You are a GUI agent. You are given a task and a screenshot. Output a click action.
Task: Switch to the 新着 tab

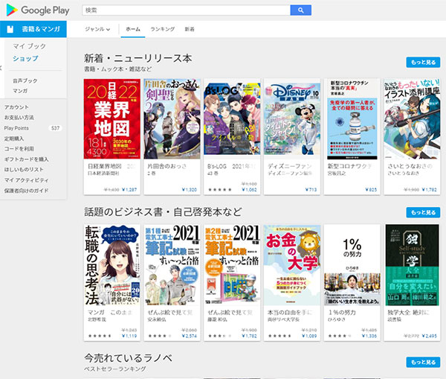point(190,29)
